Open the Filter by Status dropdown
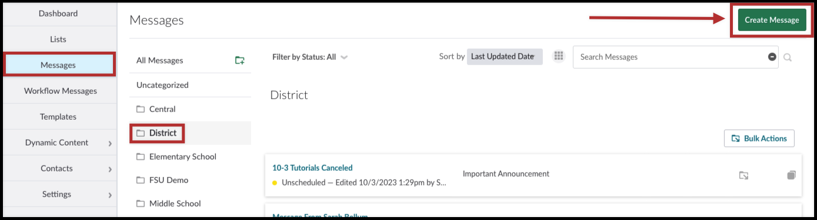The height and width of the screenshot is (220, 817). point(310,57)
